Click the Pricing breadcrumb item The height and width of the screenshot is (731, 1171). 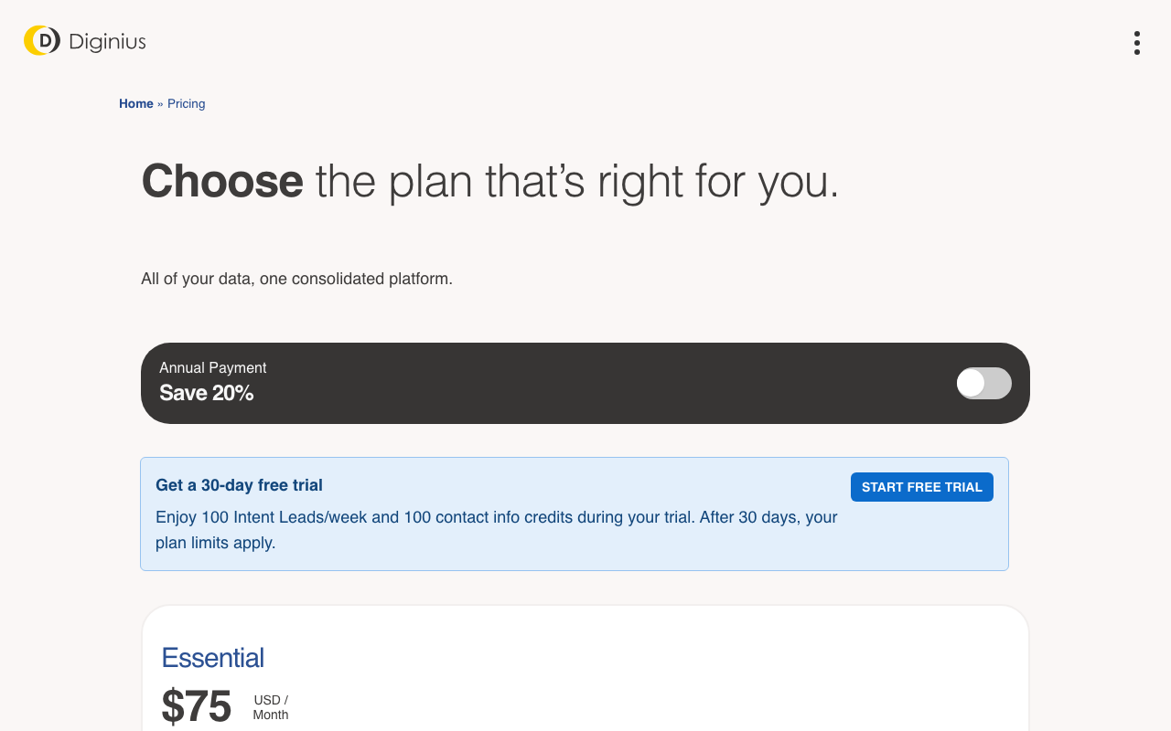pyautogui.click(x=186, y=104)
